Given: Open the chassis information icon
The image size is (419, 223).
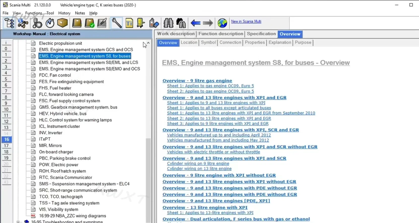Looking at the screenshot, I should pyautogui.click(x=23, y=23).
